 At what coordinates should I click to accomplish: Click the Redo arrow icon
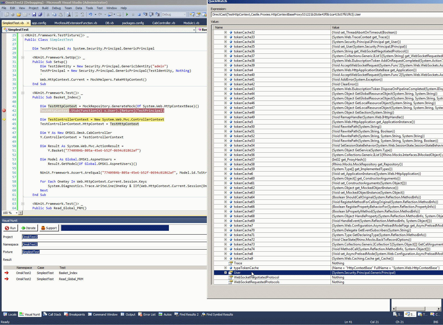point(100,14)
